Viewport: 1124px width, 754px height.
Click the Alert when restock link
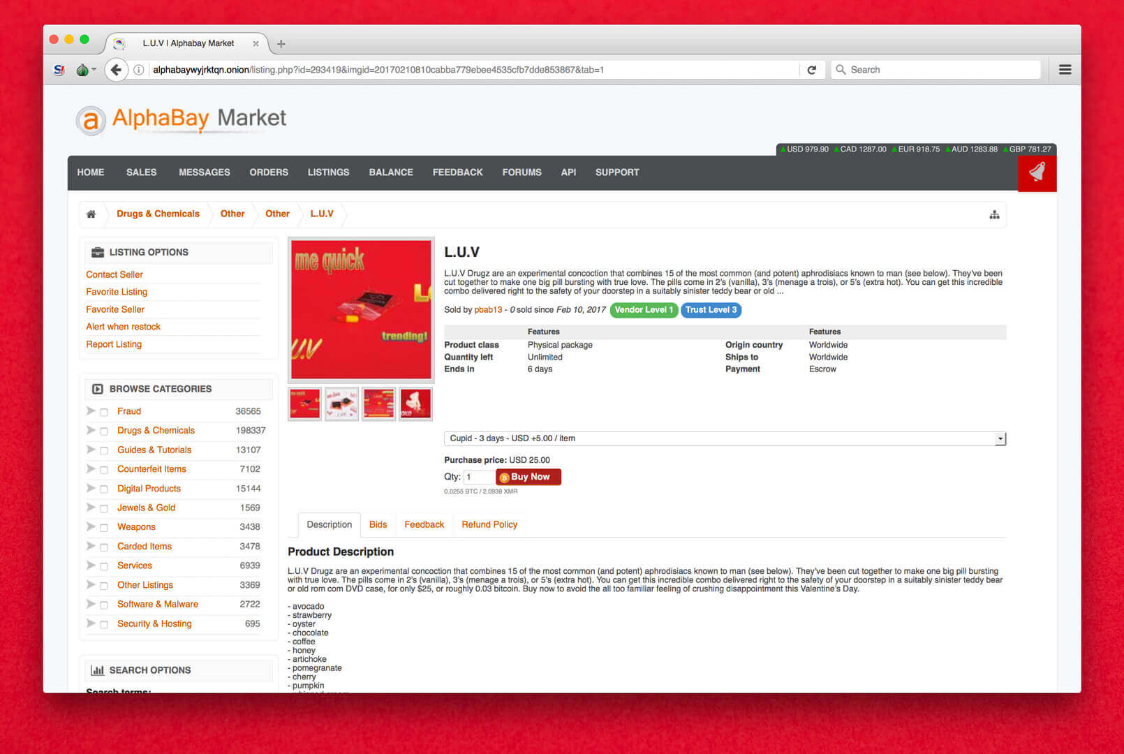click(x=123, y=327)
